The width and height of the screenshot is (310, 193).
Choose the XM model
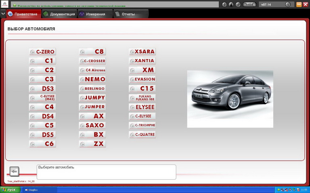pyautogui.click(x=142, y=70)
